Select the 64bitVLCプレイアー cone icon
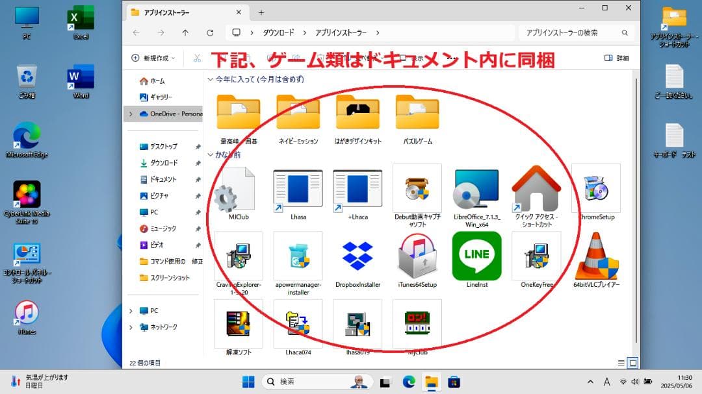 [x=596, y=256]
